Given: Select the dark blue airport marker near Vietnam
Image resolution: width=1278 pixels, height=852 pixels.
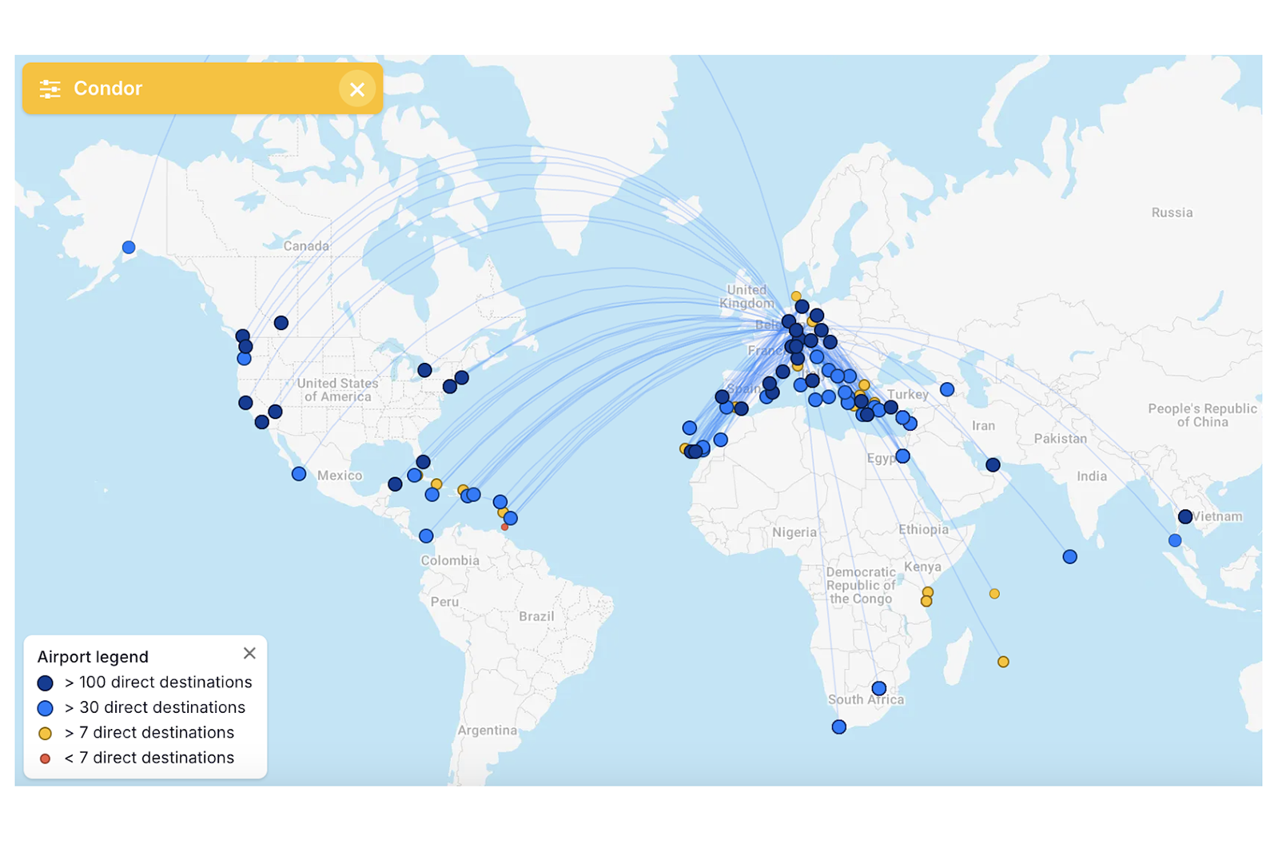Looking at the screenshot, I should (1184, 517).
